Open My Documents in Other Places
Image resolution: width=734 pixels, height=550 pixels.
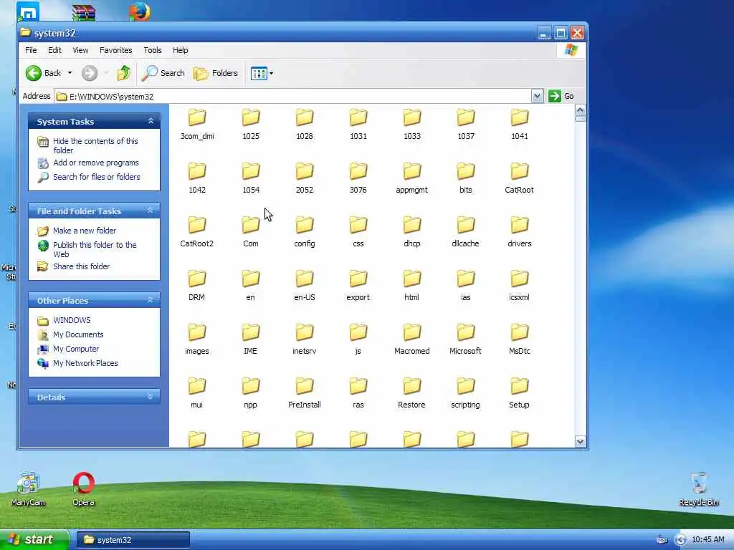coord(78,334)
